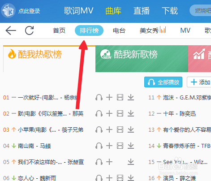Download song 03 小苹果
Viewport: 211px width, 181px height.
tap(131, 129)
